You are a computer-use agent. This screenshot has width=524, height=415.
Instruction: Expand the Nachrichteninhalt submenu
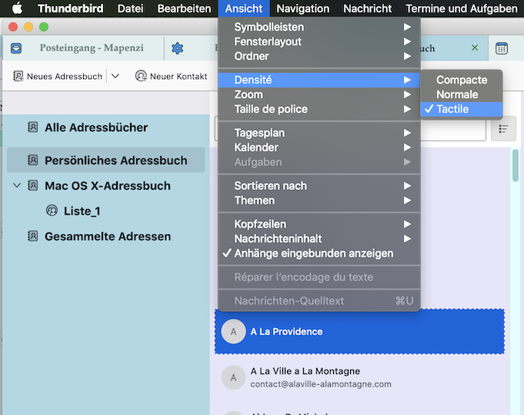[x=319, y=239]
